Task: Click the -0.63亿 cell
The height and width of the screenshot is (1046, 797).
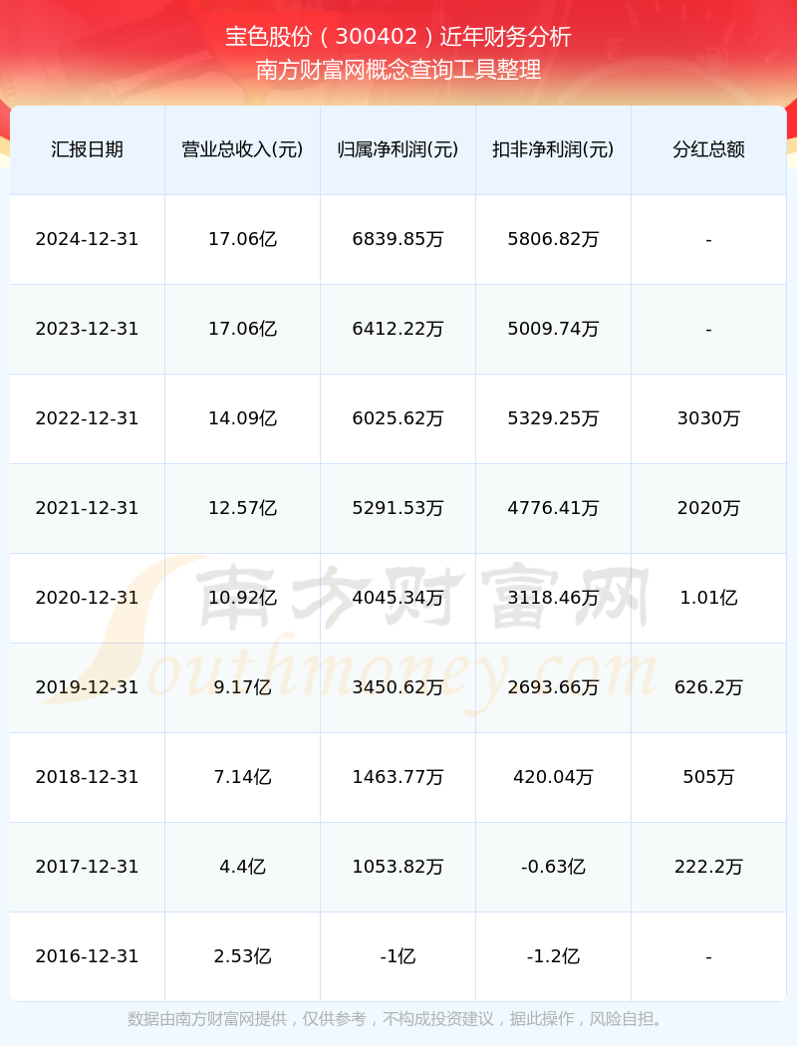Action: (x=554, y=867)
